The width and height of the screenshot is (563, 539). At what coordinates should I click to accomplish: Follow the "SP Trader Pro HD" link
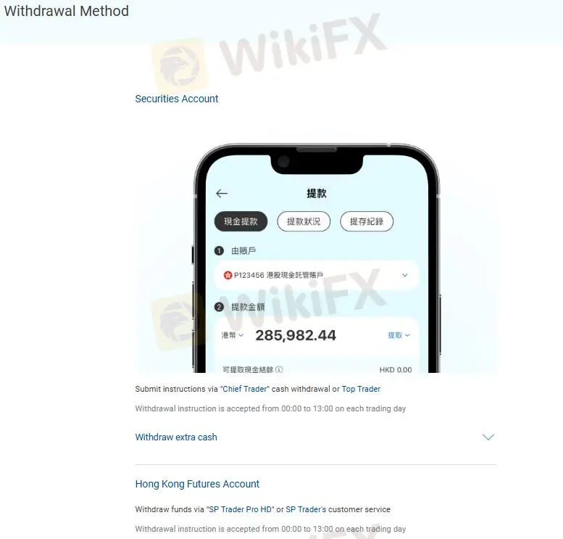[x=241, y=509]
